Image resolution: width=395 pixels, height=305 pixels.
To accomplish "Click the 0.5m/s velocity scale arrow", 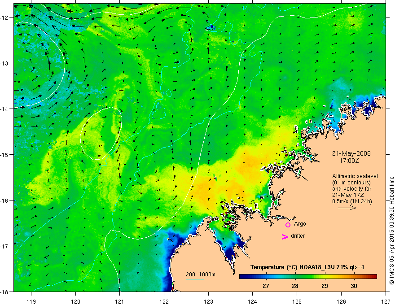I will [x=347, y=208].
